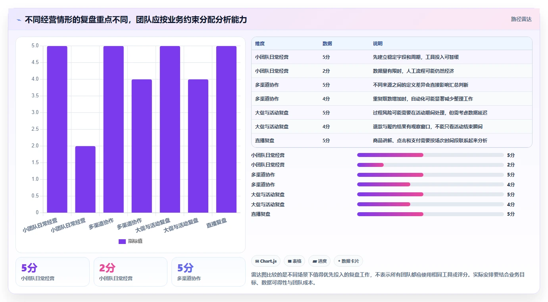Toggle the 指标值 legend item under the chart

[131, 241]
